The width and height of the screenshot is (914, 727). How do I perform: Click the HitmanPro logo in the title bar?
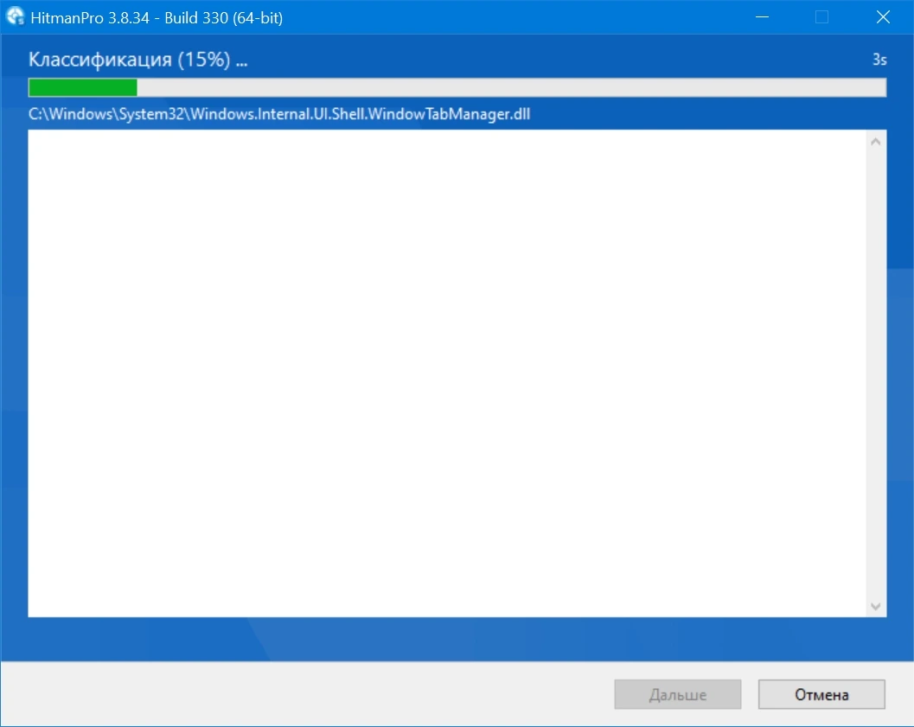click(16, 16)
